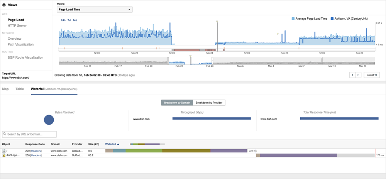386x179 pixels.
Task: Click the Views layers icon
Action: tap(4, 5)
